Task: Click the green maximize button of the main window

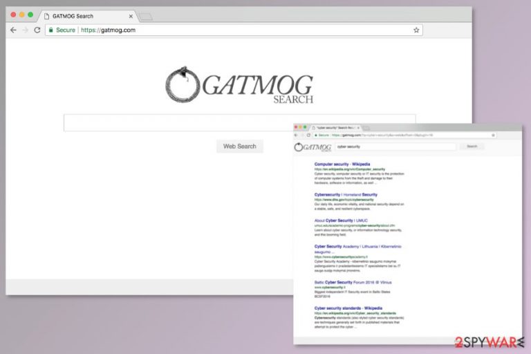Action: [x=30, y=15]
